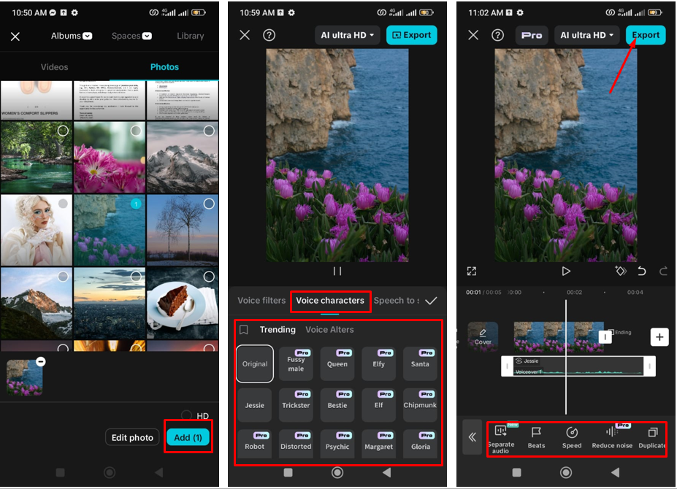Image resolution: width=677 pixels, height=489 pixels.
Task: Tap the Duplicate tool
Action: tap(652, 438)
